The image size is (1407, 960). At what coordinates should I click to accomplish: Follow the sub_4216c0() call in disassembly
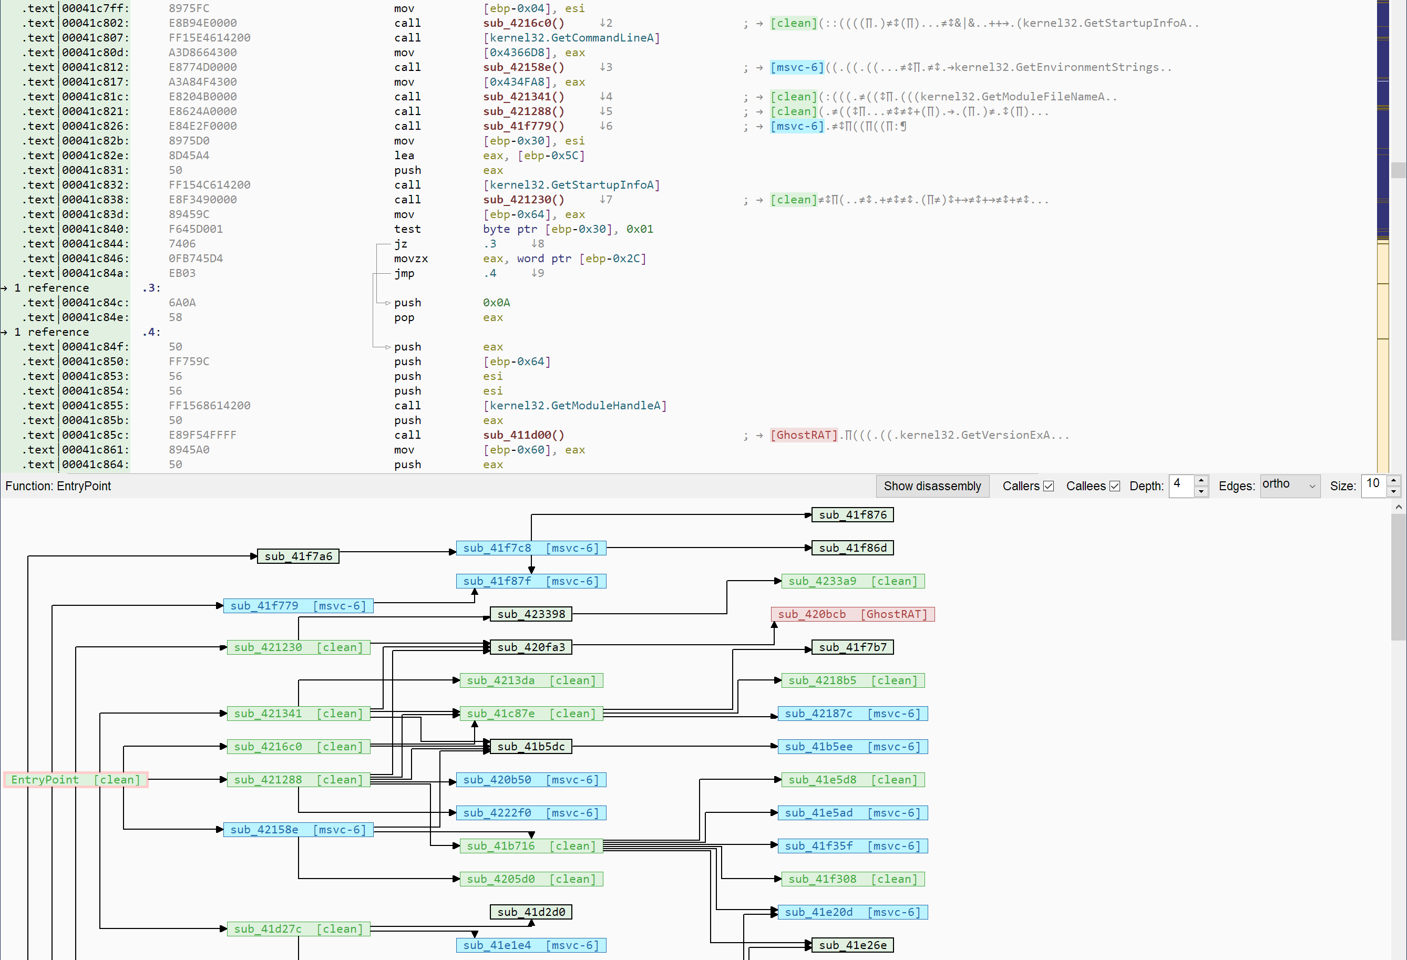point(523,23)
